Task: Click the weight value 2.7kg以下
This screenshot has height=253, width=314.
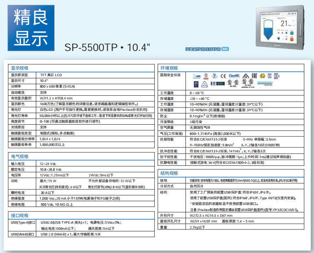Action: coord(197,227)
